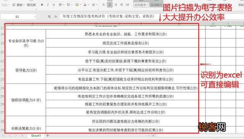Go to previous sheet arrow
This screenshot has width=244, height=139.
coord(10,136)
